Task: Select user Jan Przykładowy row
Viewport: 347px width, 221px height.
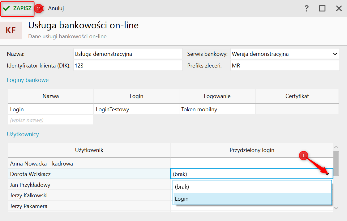Action: pyautogui.click(x=89, y=185)
